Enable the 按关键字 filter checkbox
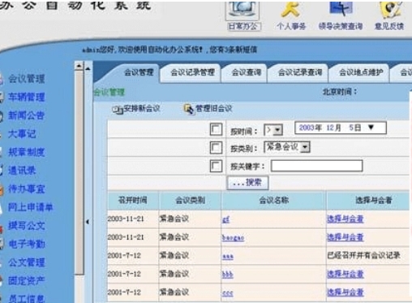The height and width of the screenshot is (303, 412). click(216, 166)
